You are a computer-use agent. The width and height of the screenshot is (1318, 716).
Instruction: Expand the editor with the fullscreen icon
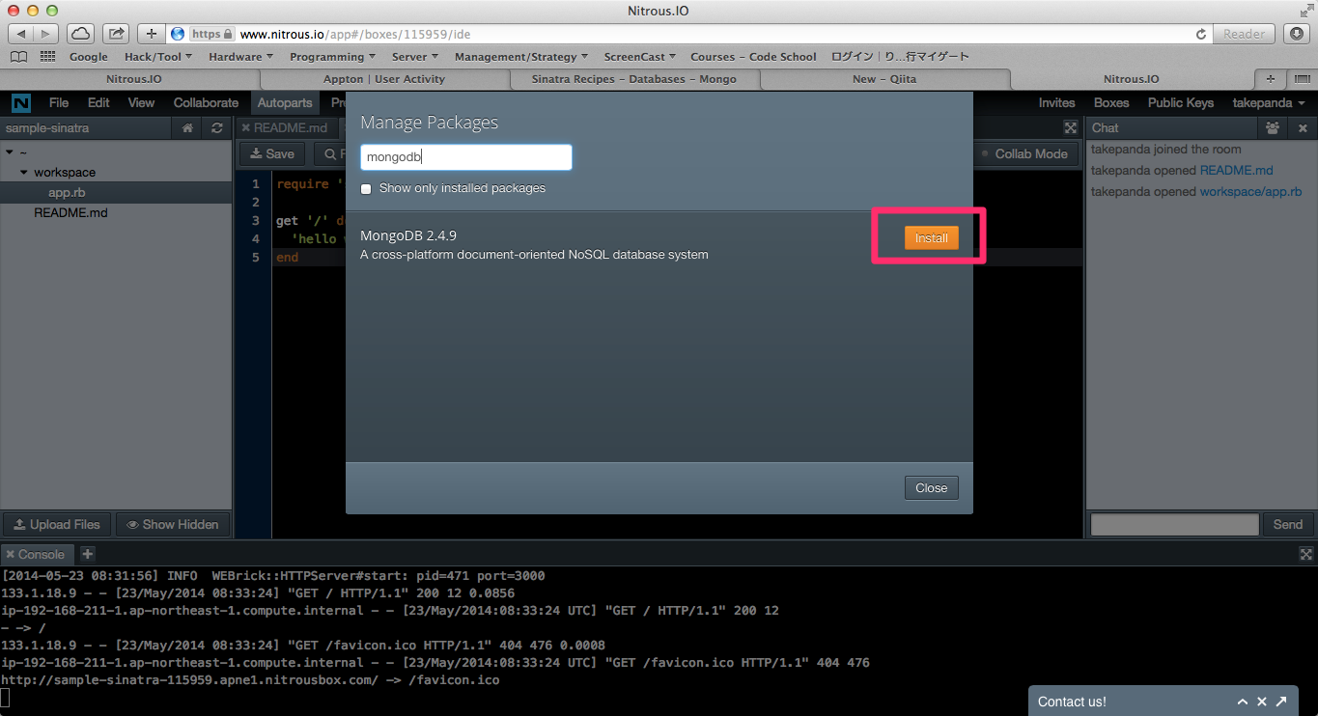coord(1070,127)
